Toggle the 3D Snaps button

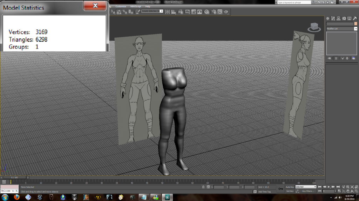click(x=113, y=12)
